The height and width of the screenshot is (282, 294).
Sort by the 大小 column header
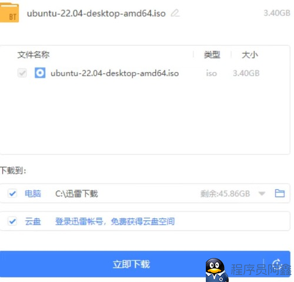250,55
